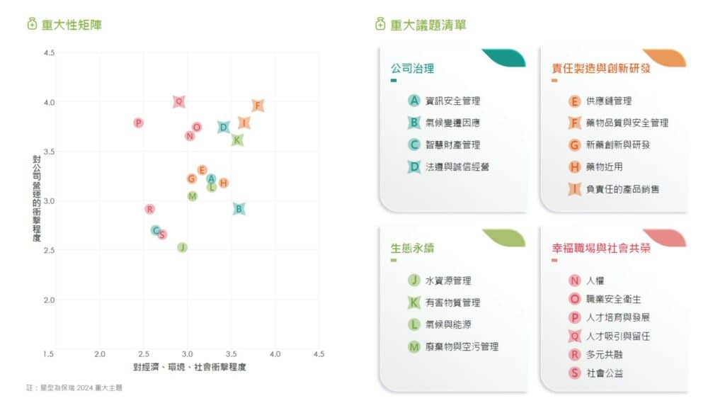The width and height of the screenshot is (725, 408).
Task: Click the pink R data point
Action: [149, 209]
